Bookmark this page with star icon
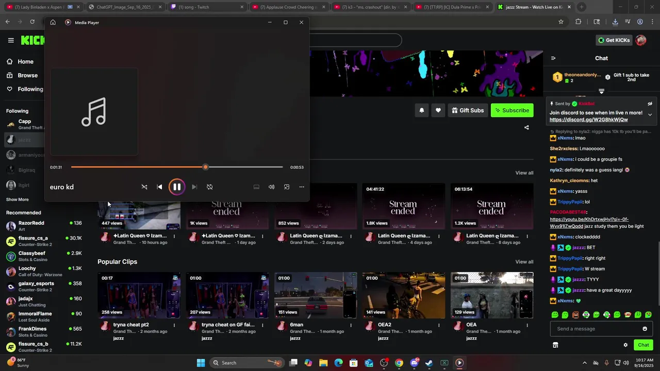 point(561,22)
